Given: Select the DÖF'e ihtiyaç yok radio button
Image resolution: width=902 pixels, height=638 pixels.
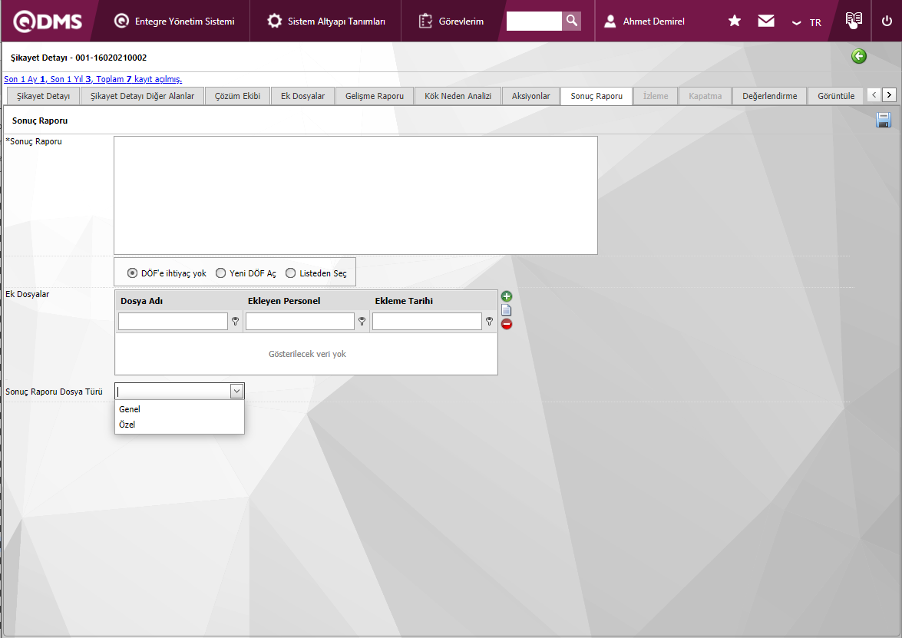Looking at the screenshot, I should (132, 273).
